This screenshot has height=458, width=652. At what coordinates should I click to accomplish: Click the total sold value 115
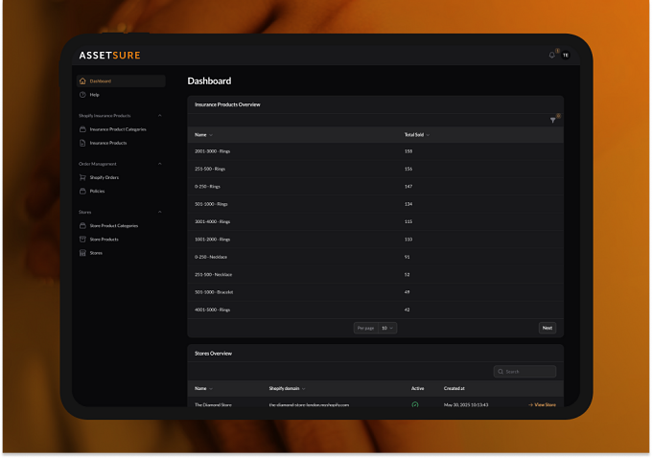click(408, 222)
